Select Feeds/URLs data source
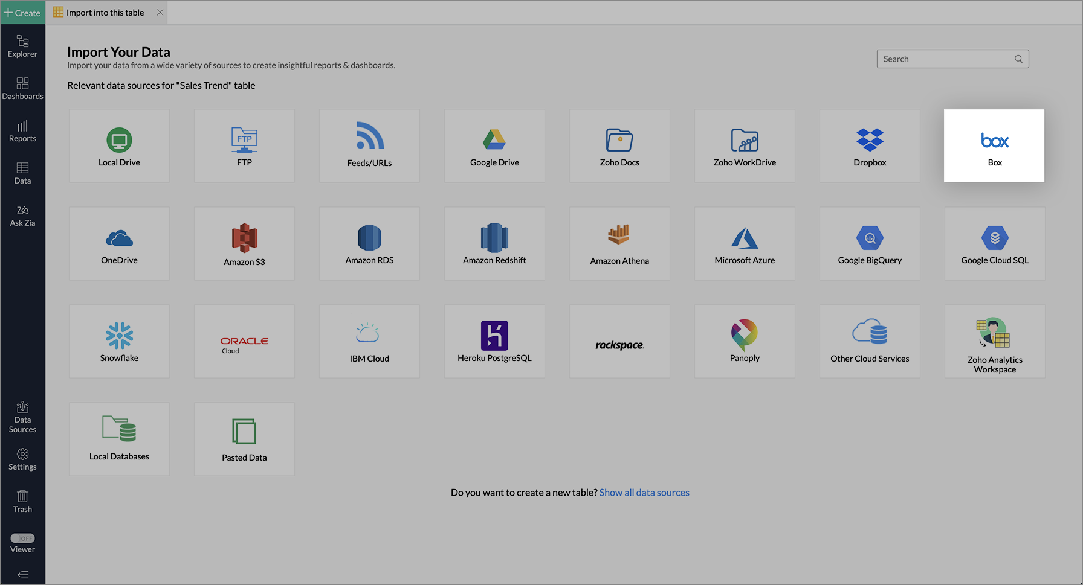Screen dimensions: 1083x585 [369, 145]
